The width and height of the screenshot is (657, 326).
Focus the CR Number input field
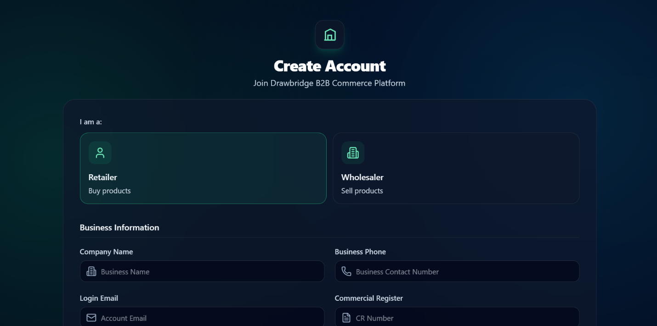(x=457, y=317)
